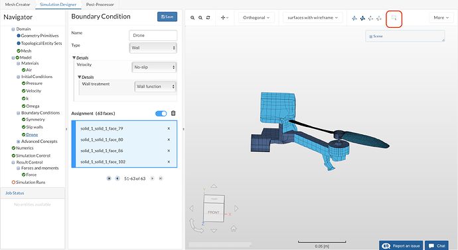Click the zoom in magnifier icon

(x=192, y=18)
